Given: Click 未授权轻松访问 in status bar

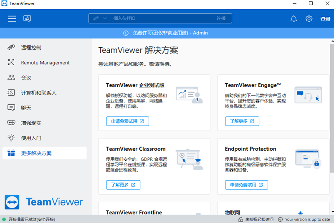Looking at the screenshot, I should pos(259,219).
